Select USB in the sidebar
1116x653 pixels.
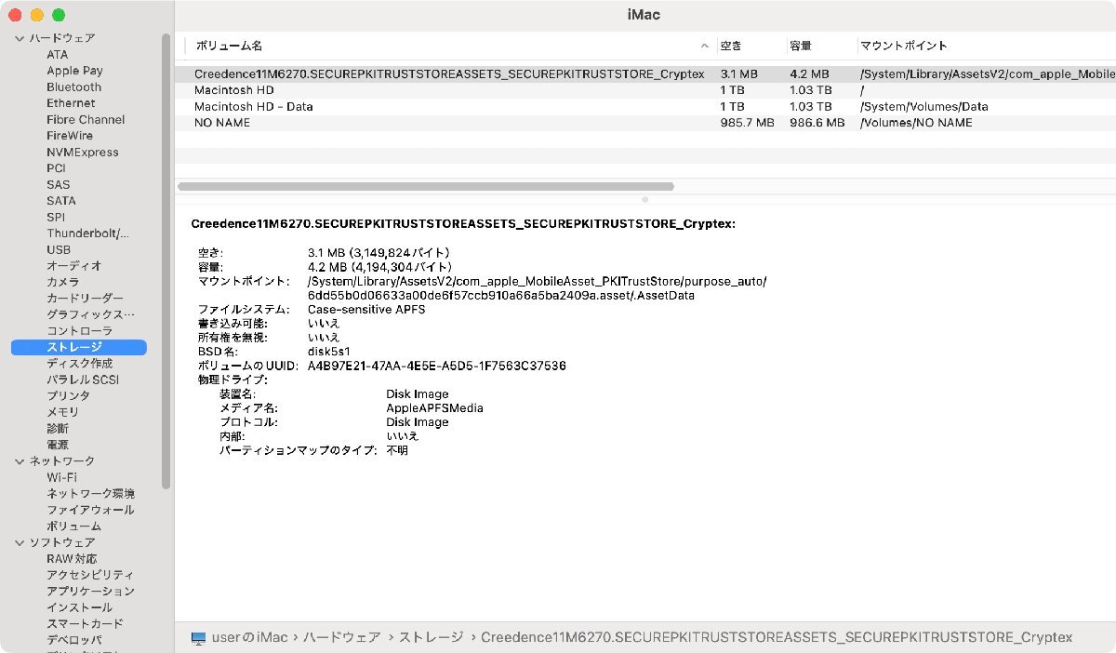(x=59, y=250)
